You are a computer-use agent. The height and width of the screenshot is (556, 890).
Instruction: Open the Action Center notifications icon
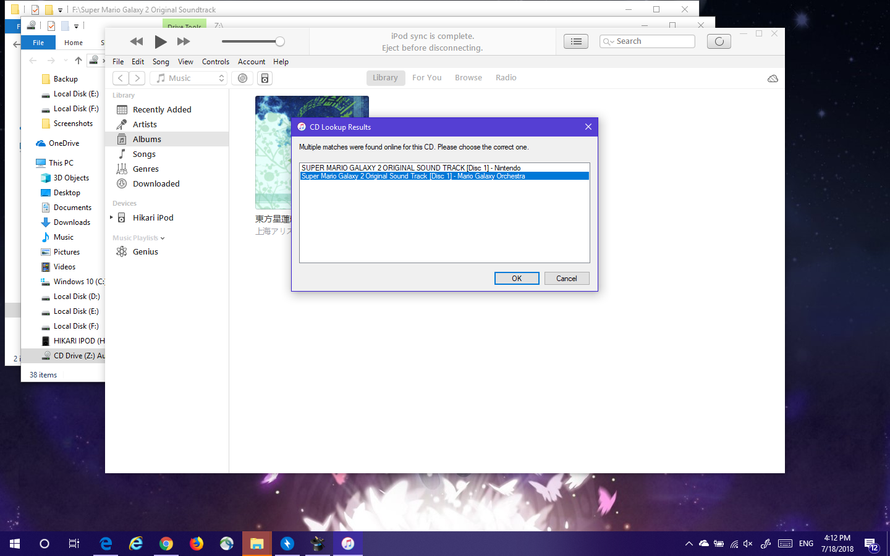tap(871, 544)
